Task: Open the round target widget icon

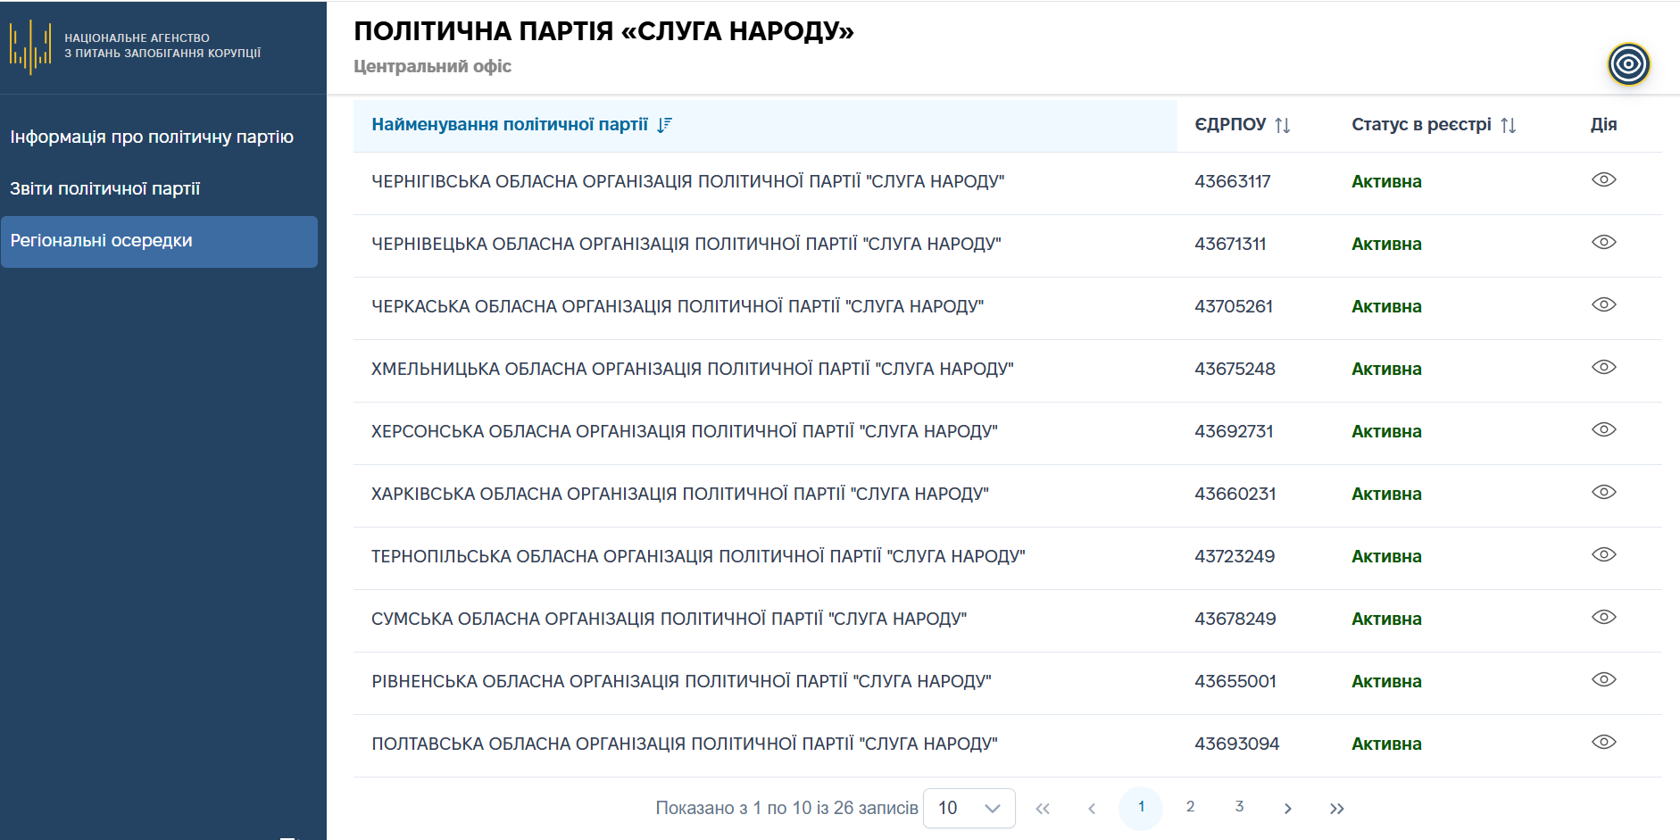Action: 1629,64
